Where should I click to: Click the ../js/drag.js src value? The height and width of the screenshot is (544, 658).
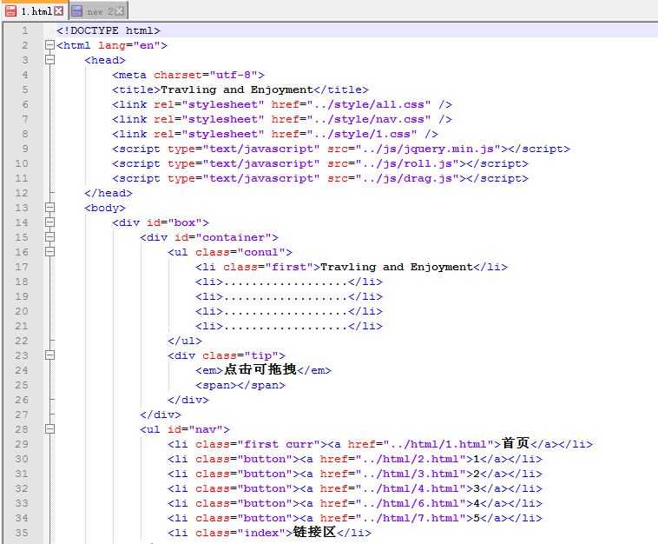(x=407, y=178)
